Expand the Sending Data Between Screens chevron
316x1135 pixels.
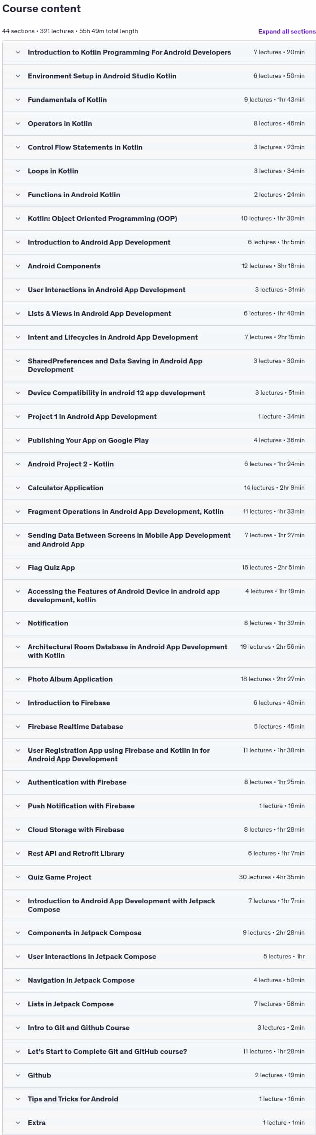click(x=18, y=535)
